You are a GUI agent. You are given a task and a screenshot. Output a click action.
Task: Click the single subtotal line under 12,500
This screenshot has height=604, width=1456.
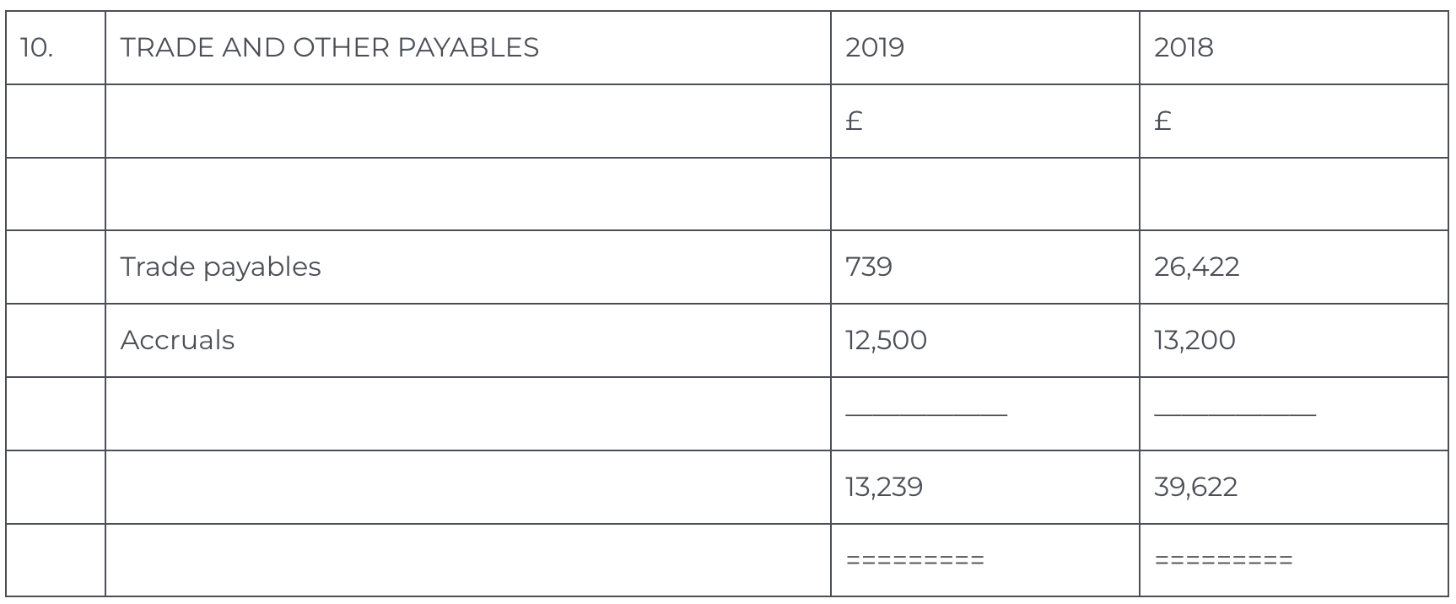(x=925, y=414)
